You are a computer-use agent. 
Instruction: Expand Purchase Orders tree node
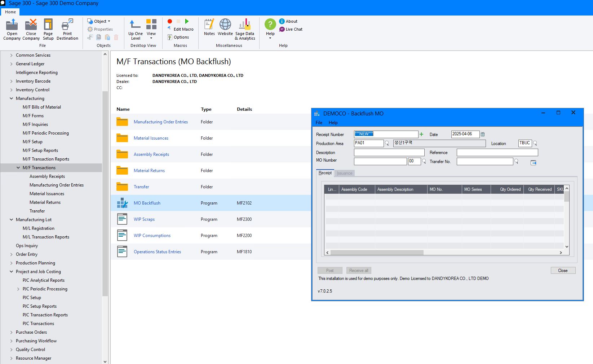click(11, 332)
